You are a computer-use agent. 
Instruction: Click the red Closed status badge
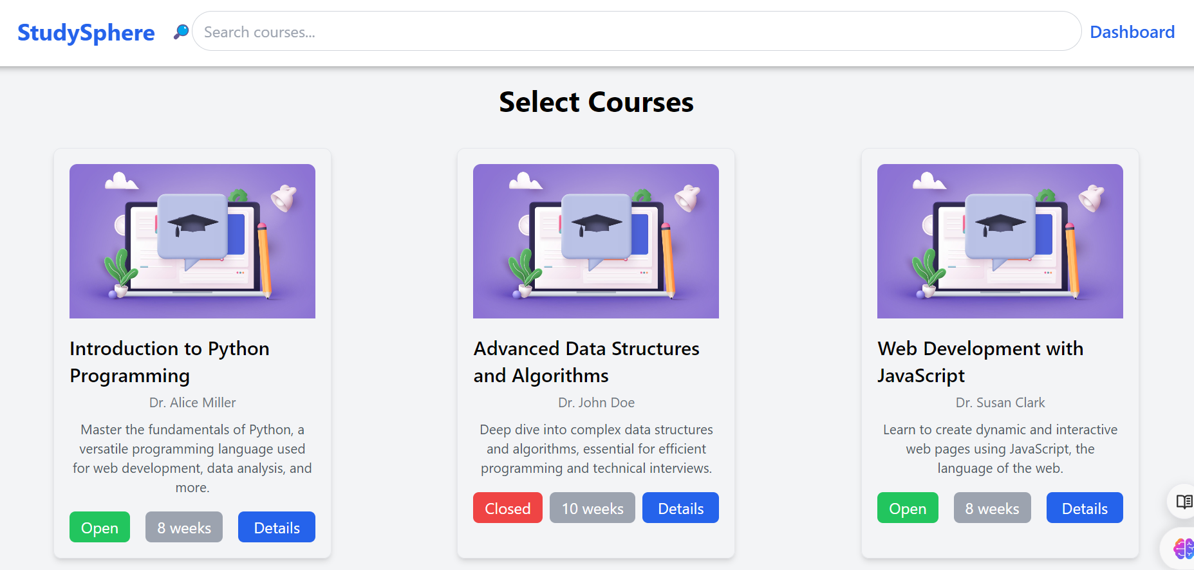(x=507, y=508)
